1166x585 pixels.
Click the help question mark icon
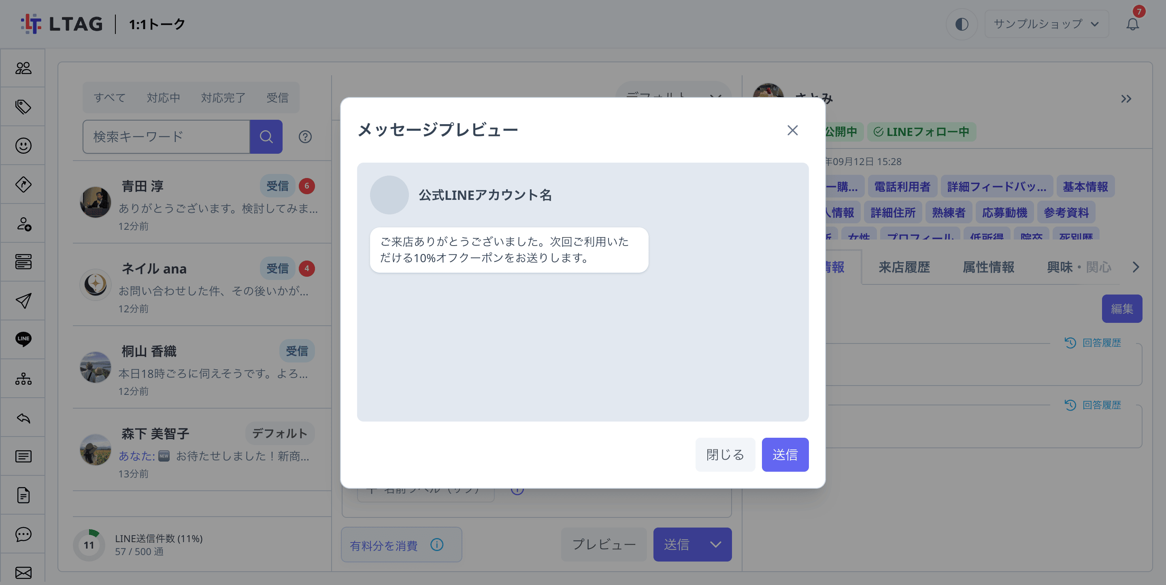pos(305,137)
